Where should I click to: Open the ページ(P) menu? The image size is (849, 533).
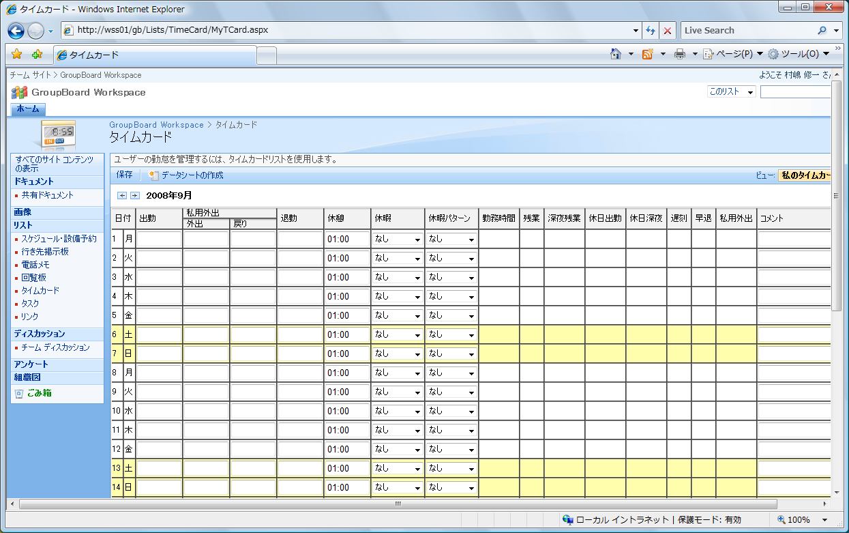point(733,54)
